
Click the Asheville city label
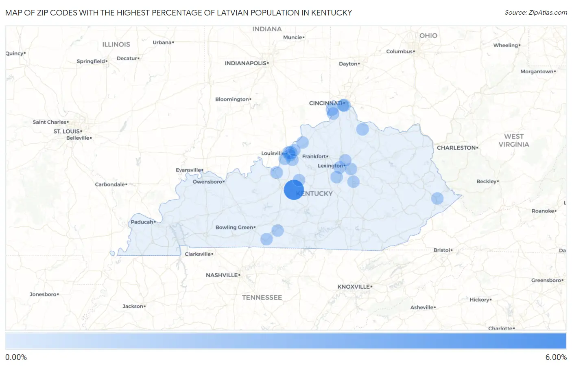(422, 307)
